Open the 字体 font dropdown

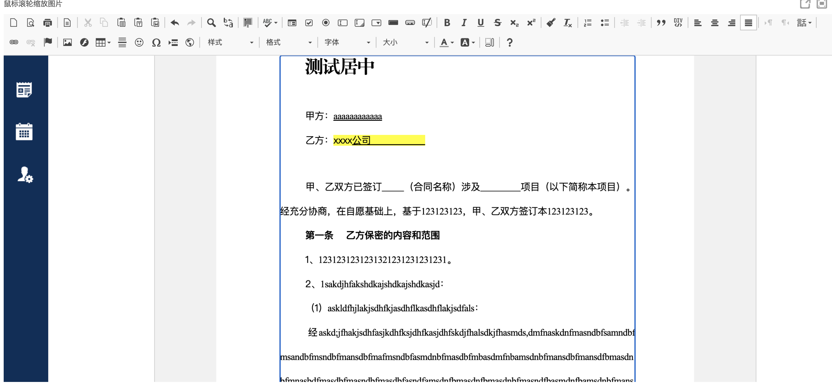pyautogui.click(x=347, y=42)
